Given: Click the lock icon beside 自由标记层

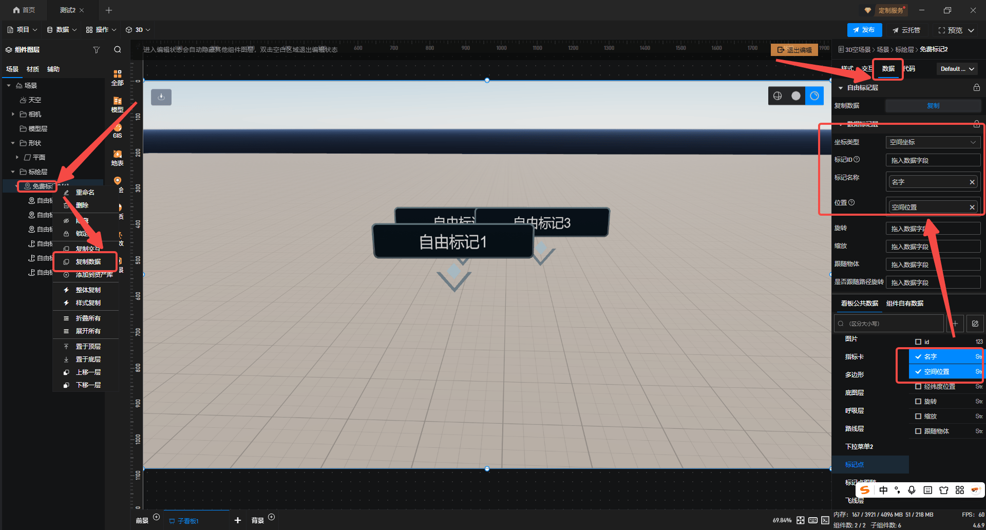Looking at the screenshot, I should point(976,88).
